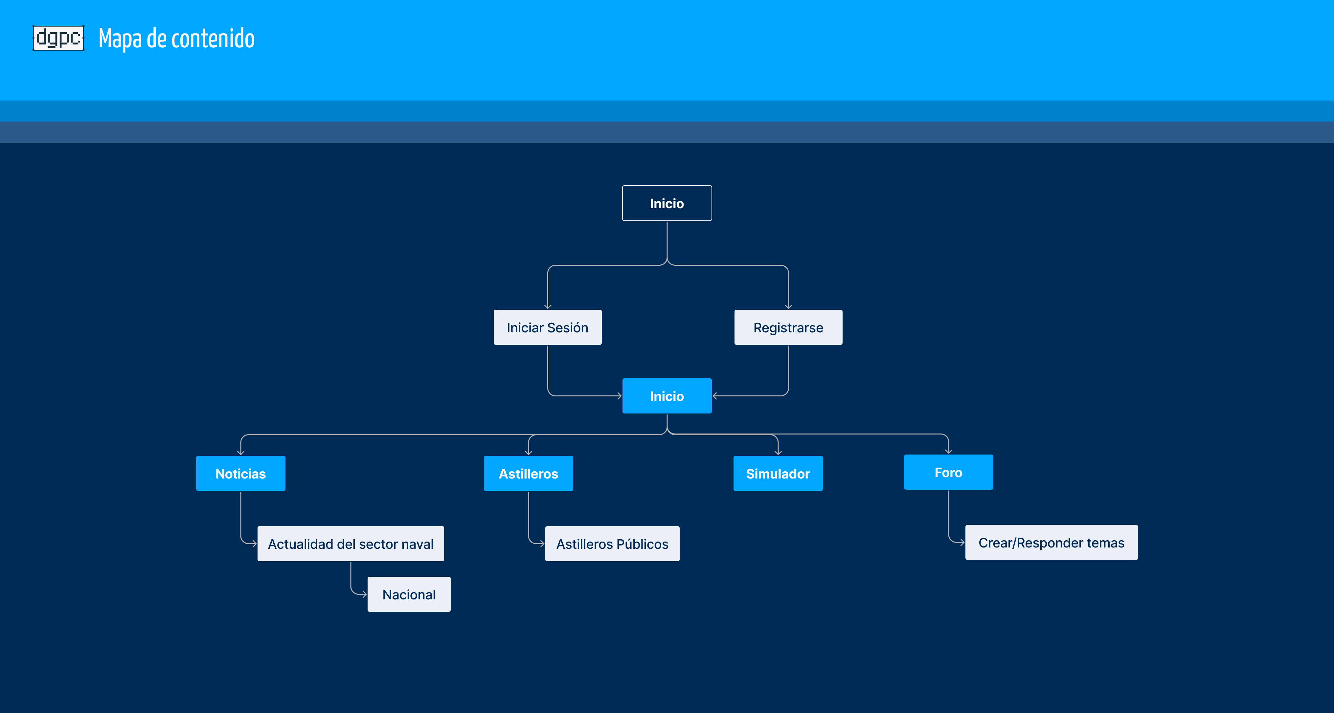Screen dimensions: 1334x713
Task: Open the Registrarse box
Action: [788, 327]
